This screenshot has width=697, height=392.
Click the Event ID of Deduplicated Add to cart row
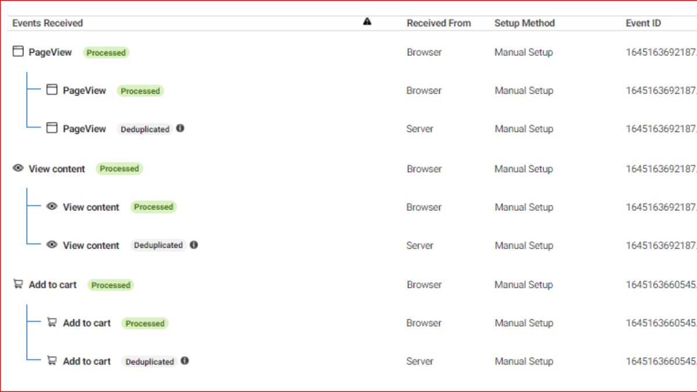[x=661, y=361]
